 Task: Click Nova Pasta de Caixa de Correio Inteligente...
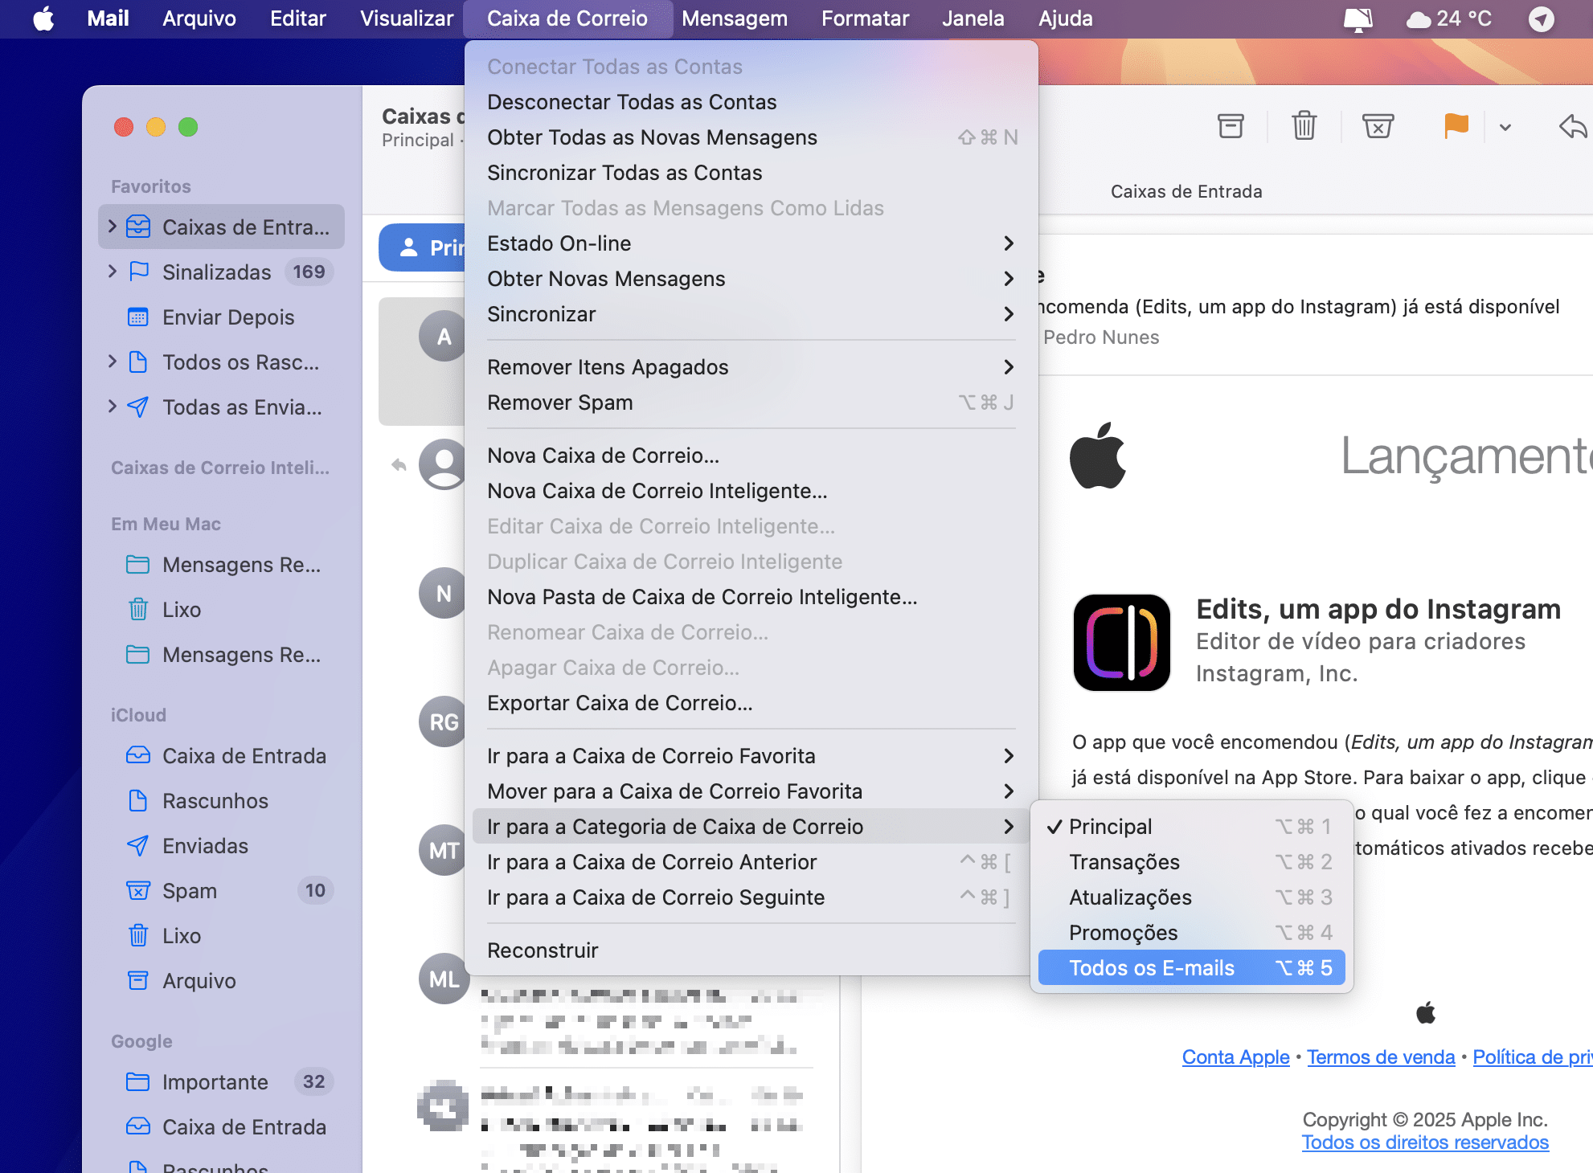[x=751, y=597]
